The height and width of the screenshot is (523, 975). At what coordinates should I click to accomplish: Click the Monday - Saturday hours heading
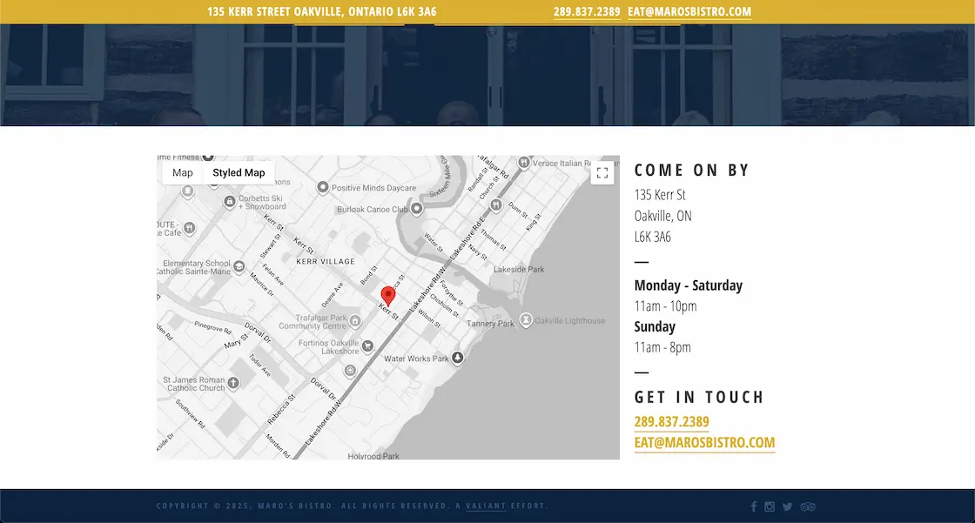click(x=689, y=285)
